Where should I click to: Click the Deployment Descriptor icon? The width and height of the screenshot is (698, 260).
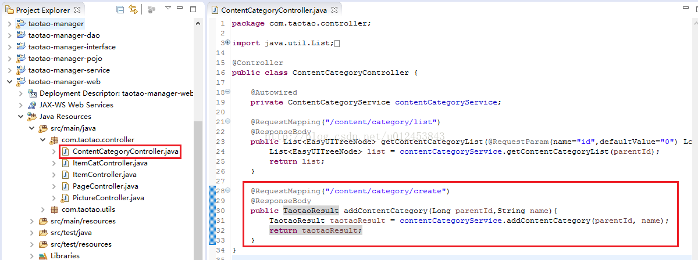[x=32, y=93]
